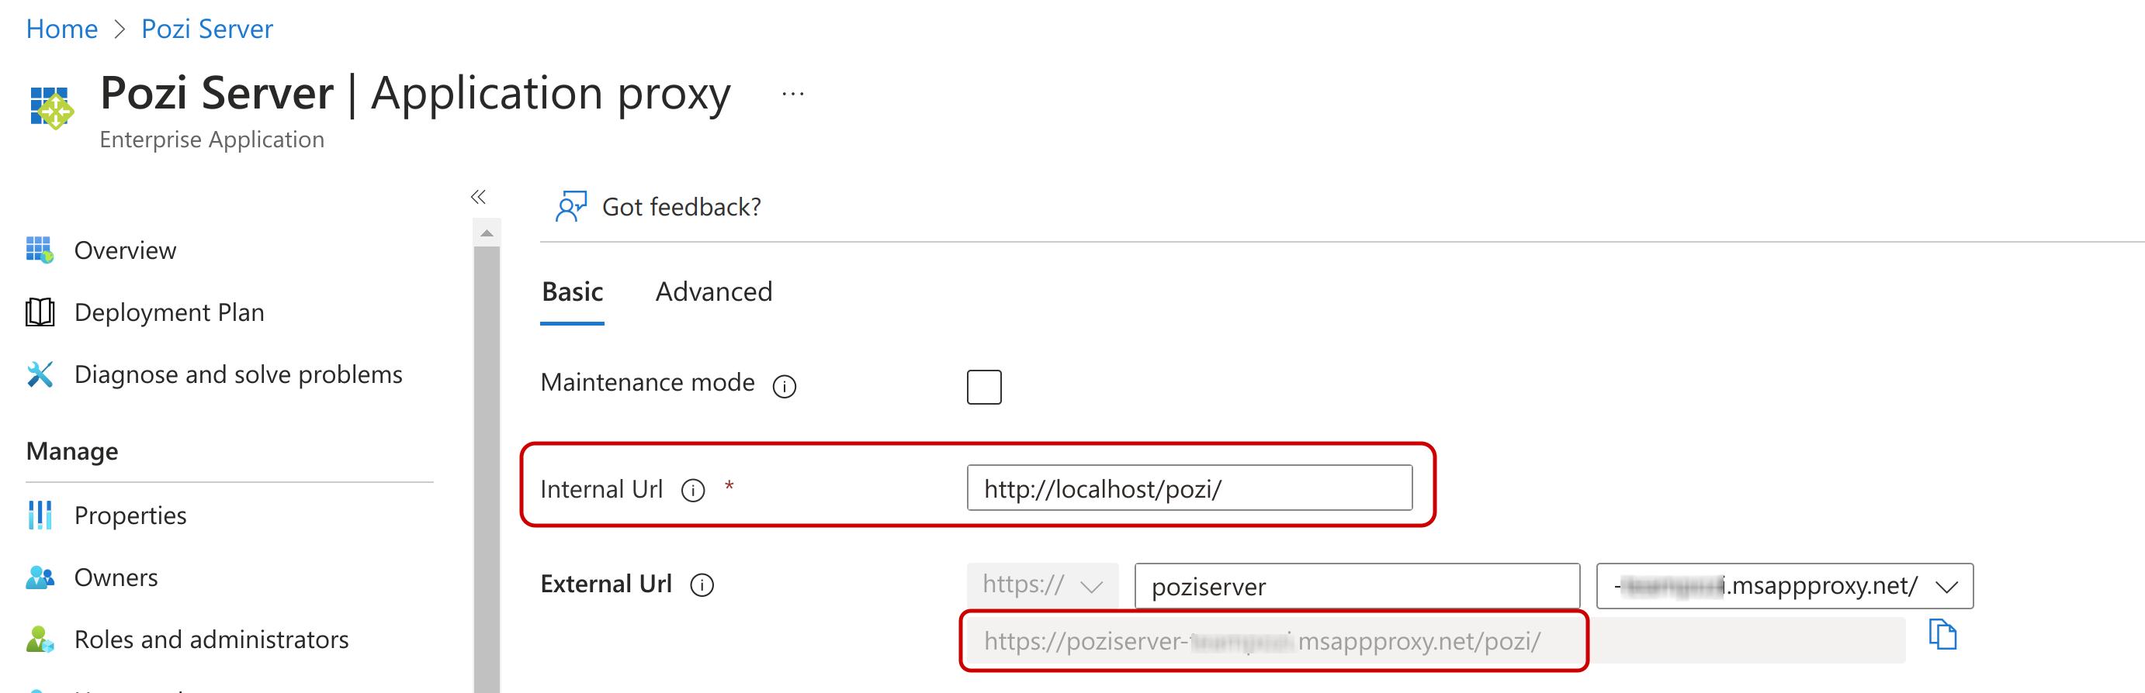
Task: Open the Deployment Plan menu item
Action: (169, 313)
